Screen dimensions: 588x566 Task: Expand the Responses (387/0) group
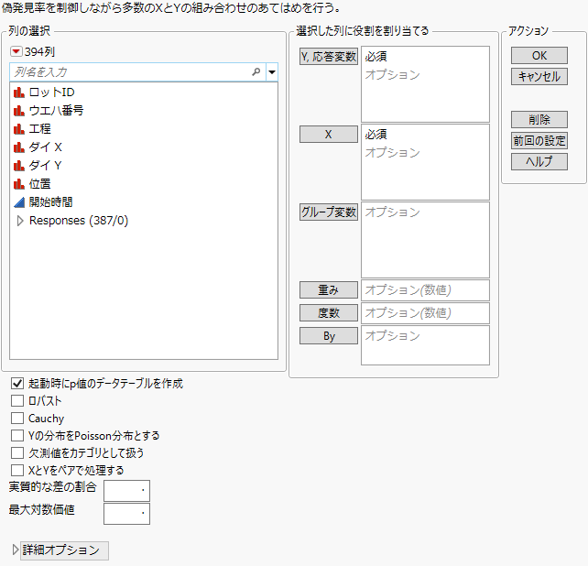20,221
